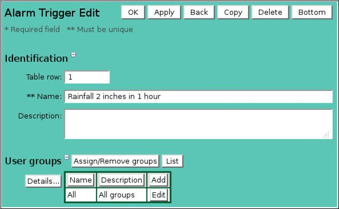This screenshot has height=209, width=339.
Task: Open Assign/Remove groups
Action: [115, 161]
